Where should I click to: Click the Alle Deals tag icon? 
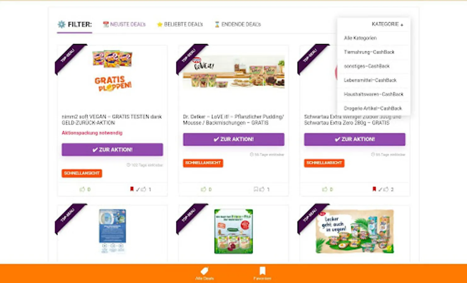point(205,271)
